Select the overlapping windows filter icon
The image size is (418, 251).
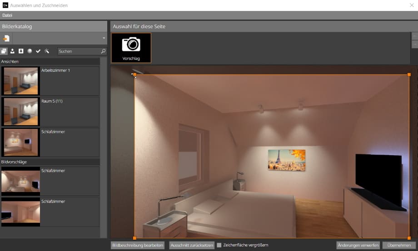(x=5, y=51)
